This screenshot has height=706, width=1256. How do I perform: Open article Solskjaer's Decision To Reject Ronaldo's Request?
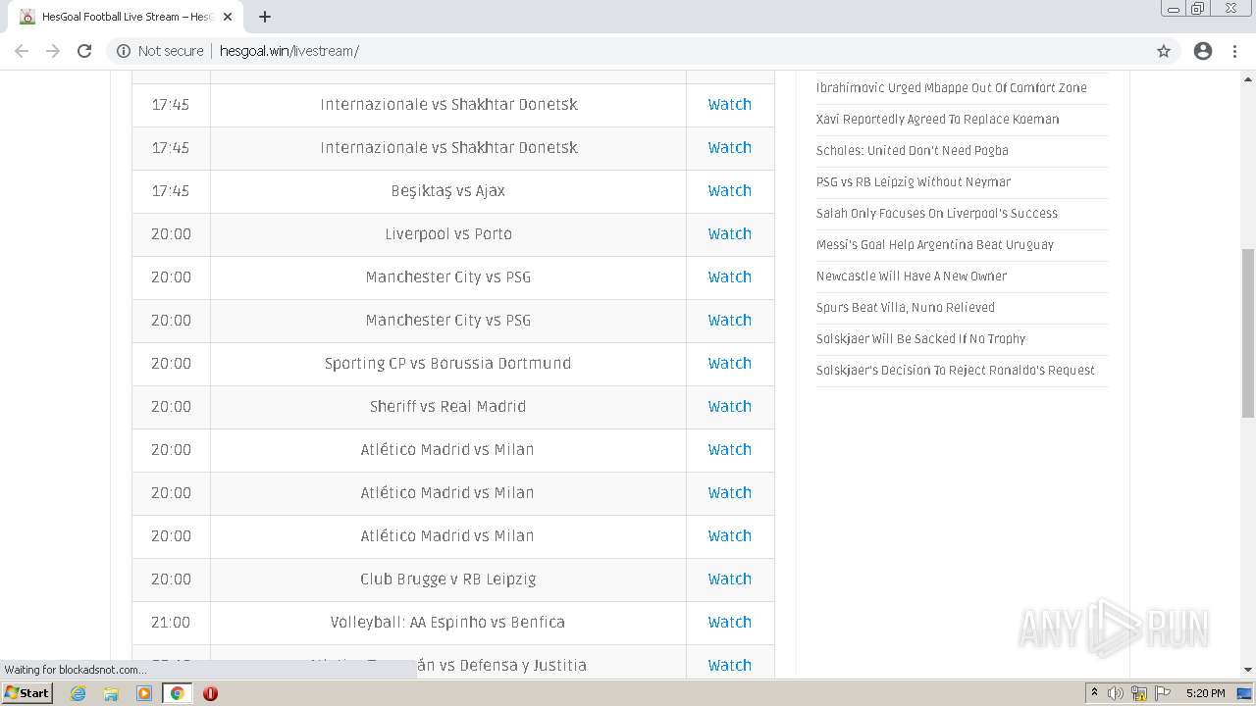point(955,371)
